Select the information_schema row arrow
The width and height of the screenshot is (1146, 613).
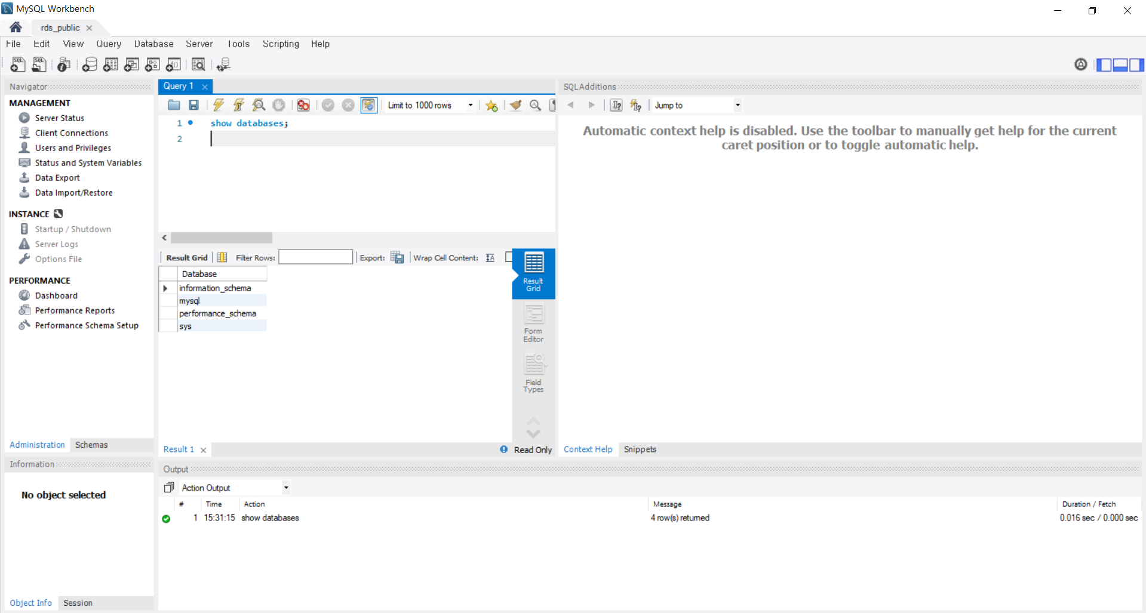pos(165,288)
